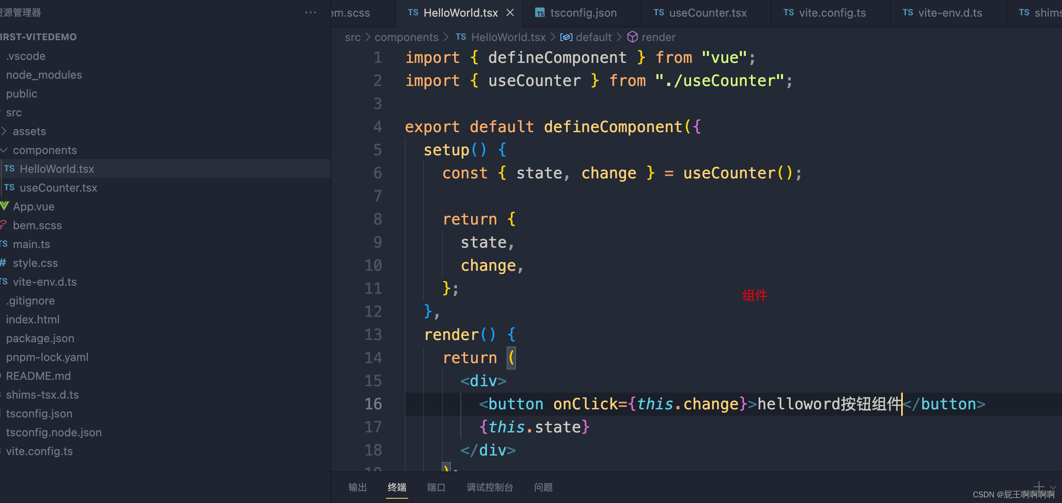Close the HelloWorld.tsx editor tab
Image resolution: width=1062 pixels, height=503 pixels.
(510, 13)
